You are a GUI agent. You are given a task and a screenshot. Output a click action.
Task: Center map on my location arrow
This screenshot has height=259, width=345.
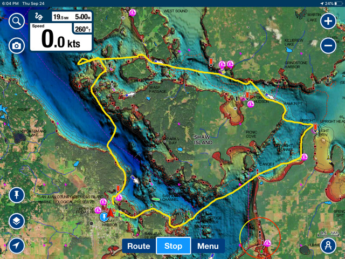click(17, 246)
